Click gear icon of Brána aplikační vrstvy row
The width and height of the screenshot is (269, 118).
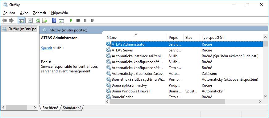click(x=108, y=85)
